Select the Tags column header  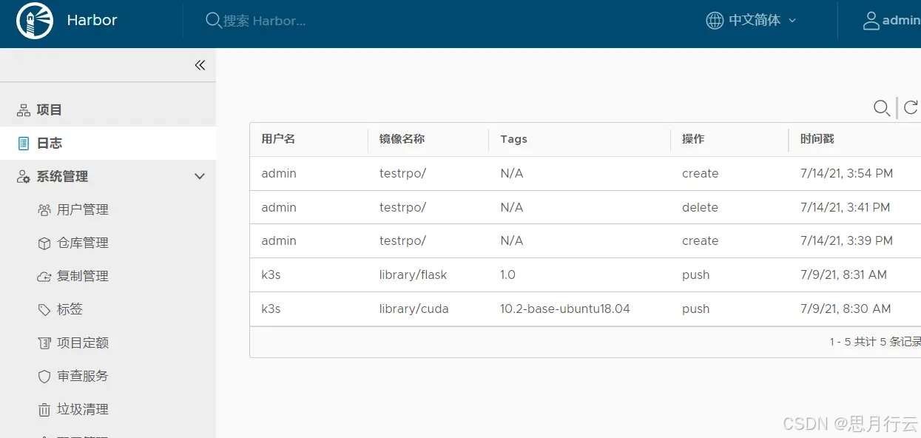[x=513, y=139]
